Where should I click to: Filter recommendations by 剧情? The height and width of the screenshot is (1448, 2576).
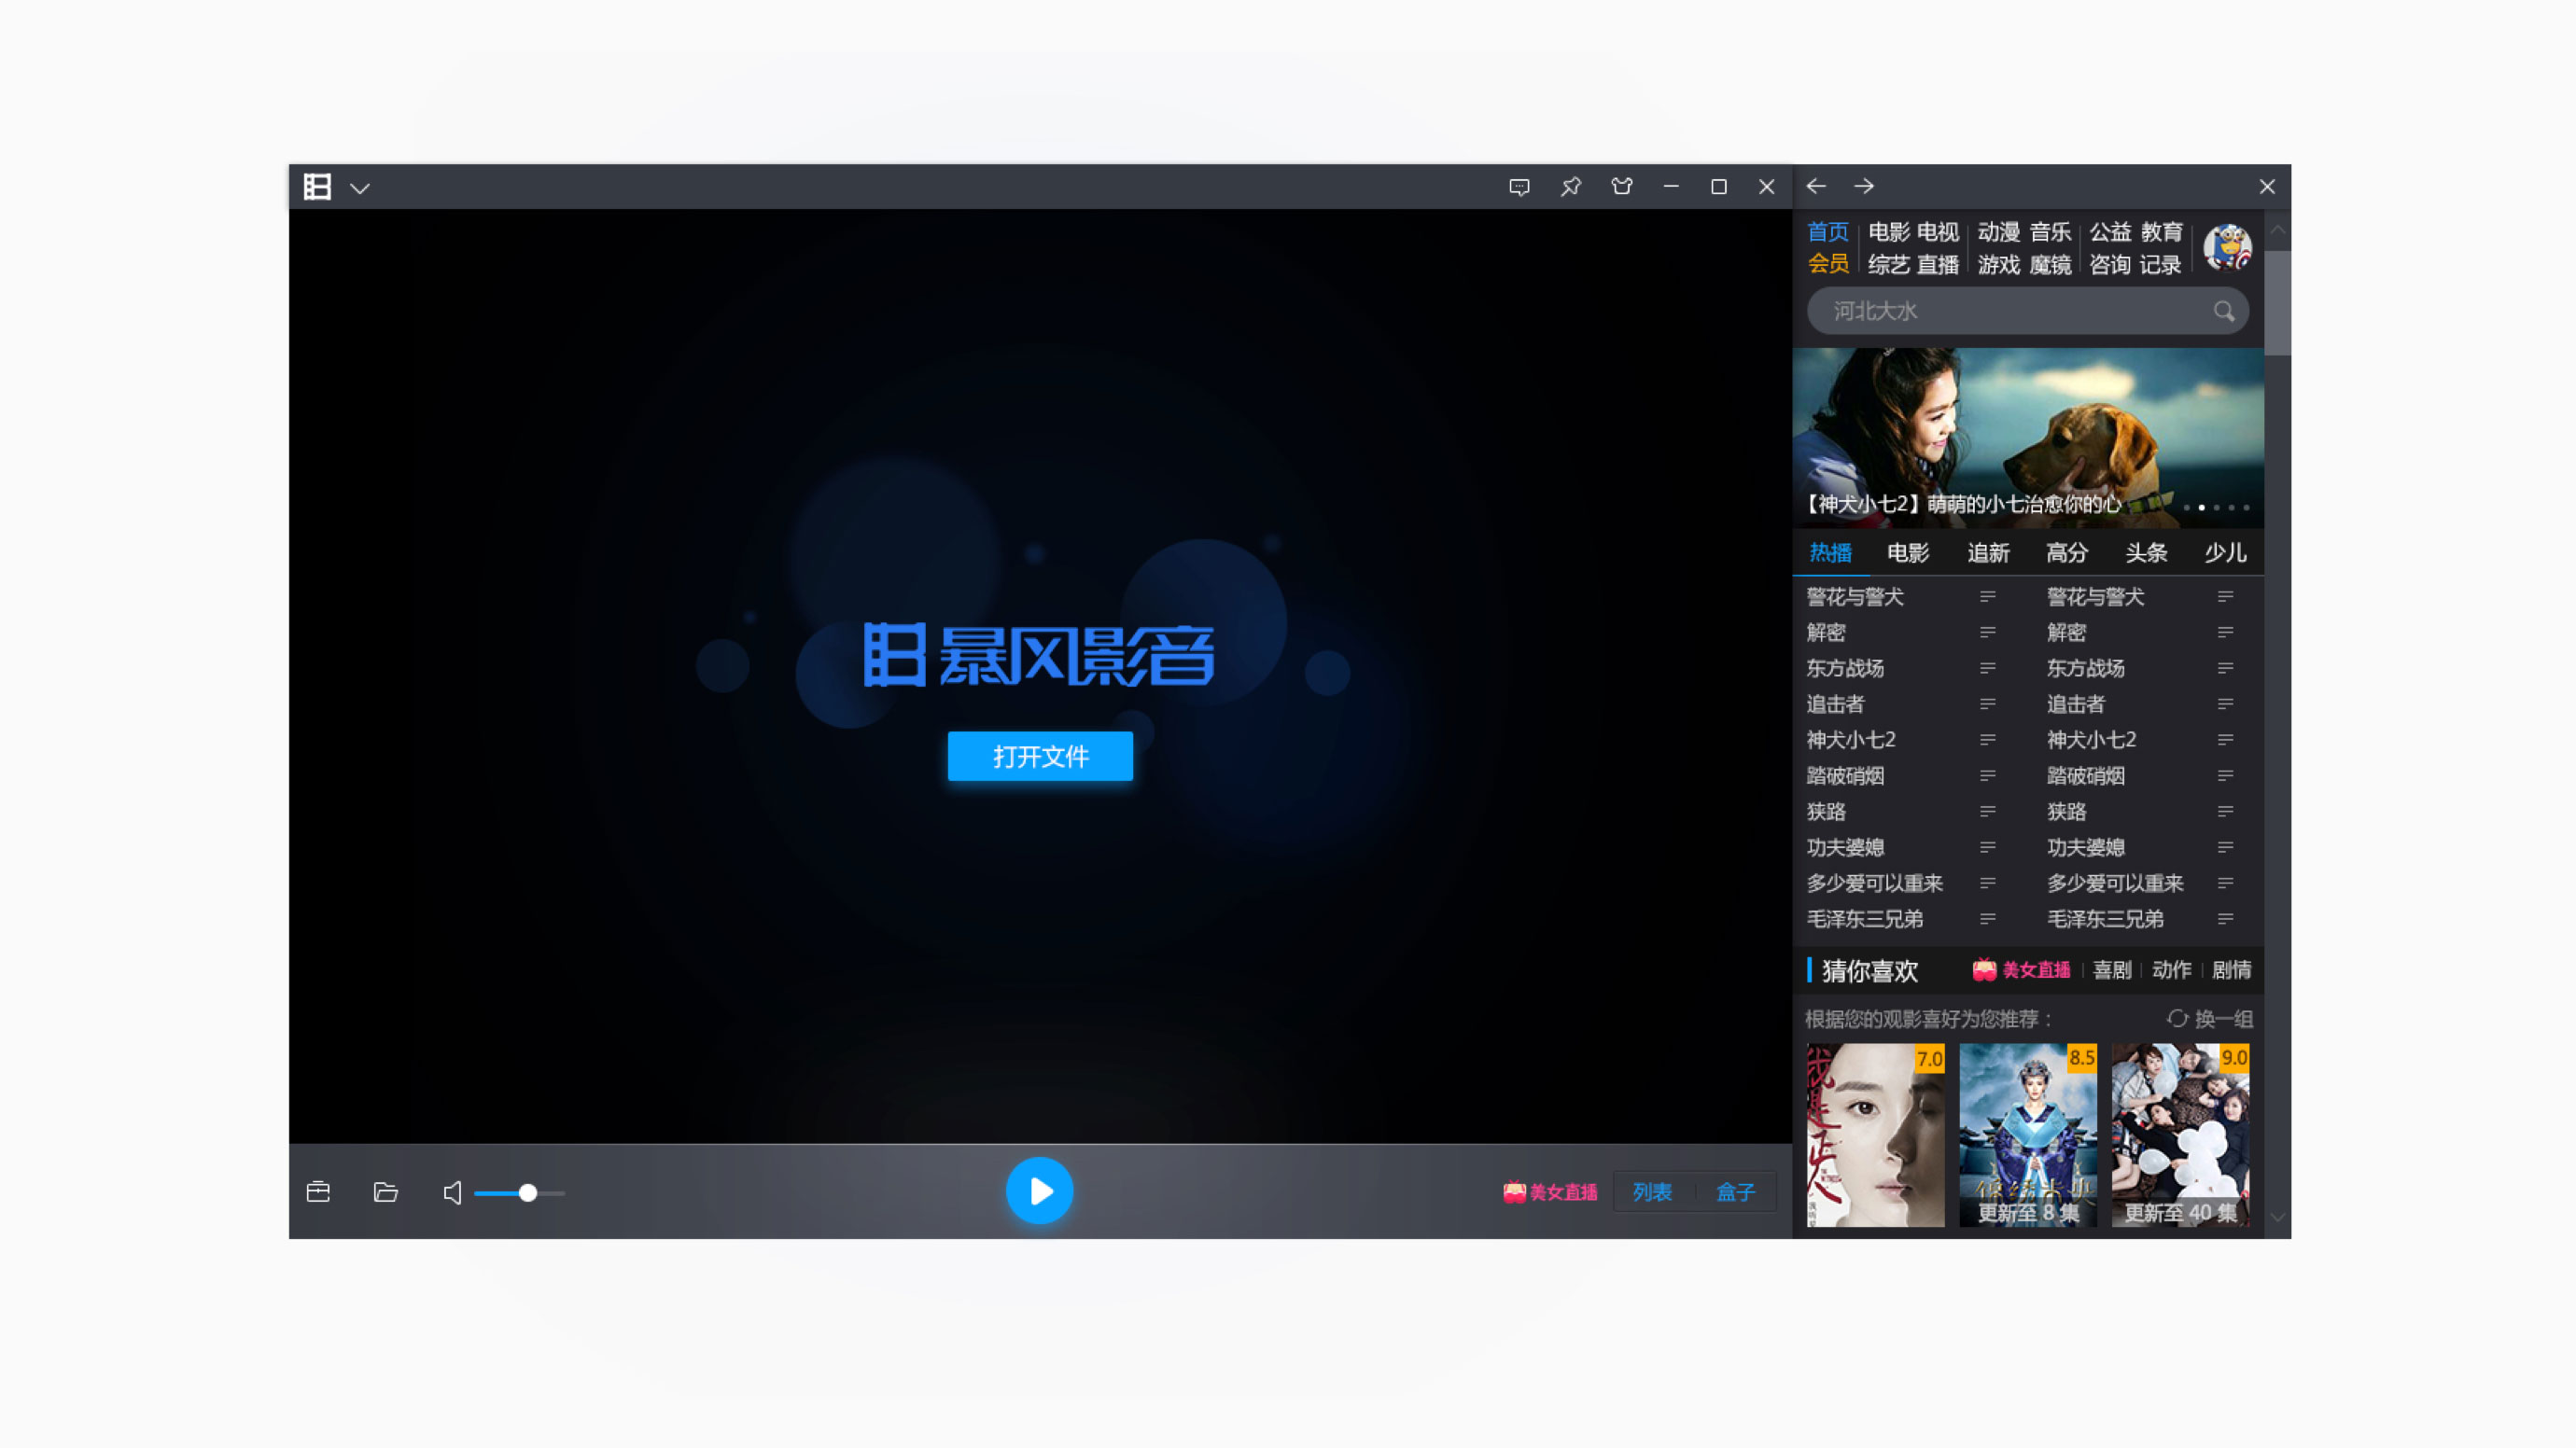[x=2232, y=970]
